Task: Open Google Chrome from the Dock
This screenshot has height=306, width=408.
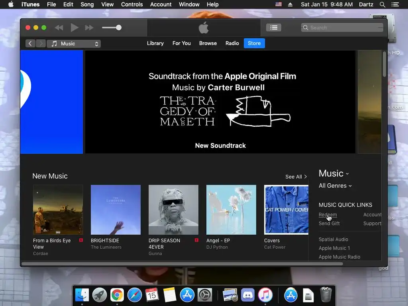Action: point(117,295)
